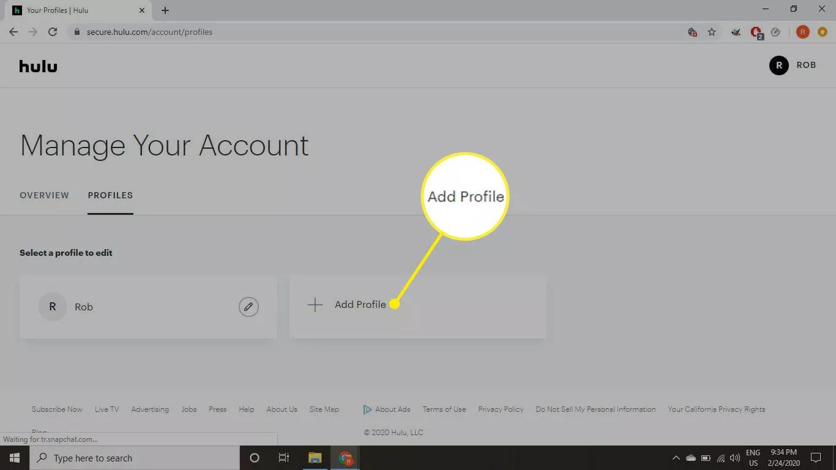This screenshot has width=836, height=470.
Task: Open the notification center icon
Action: click(816, 458)
